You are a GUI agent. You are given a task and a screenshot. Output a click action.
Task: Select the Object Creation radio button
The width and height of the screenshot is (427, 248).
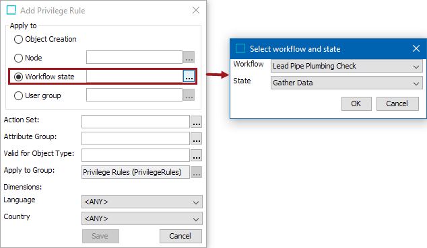point(18,39)
